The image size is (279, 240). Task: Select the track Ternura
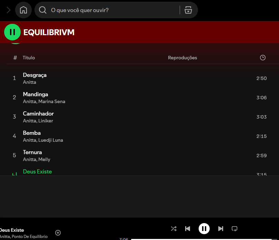point(32,152)
